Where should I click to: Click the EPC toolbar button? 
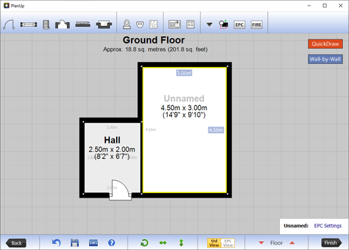pos(239,24)
